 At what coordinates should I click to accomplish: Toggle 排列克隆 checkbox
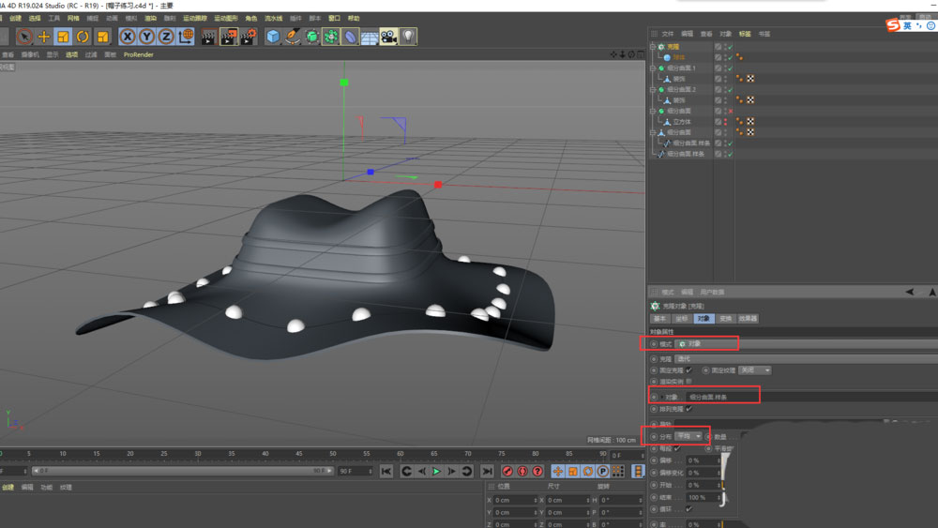(x=689, y=409)
